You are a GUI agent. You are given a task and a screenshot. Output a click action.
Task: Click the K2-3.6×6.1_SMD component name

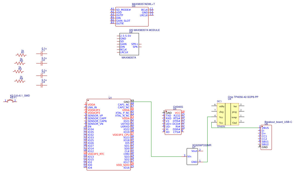tap(20, 95)
